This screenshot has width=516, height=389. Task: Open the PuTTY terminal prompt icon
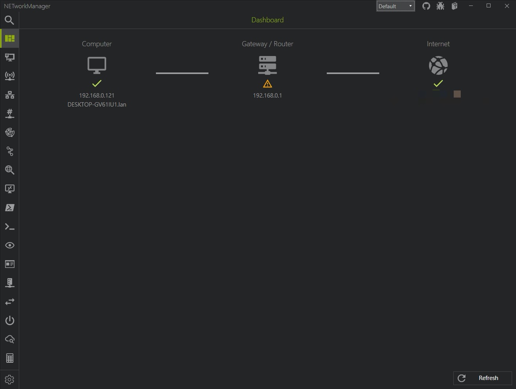9,226
